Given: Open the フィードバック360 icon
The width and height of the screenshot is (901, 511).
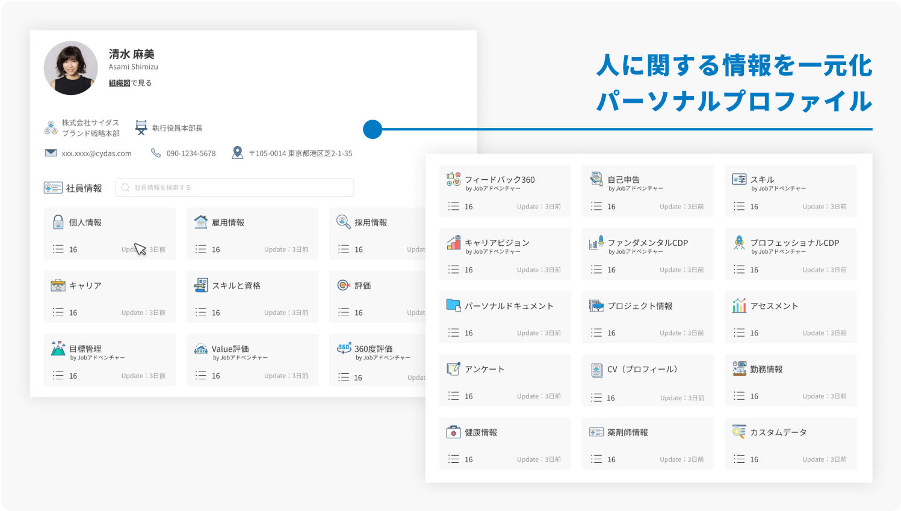Looking at the screenshot, I should [453, 179].
